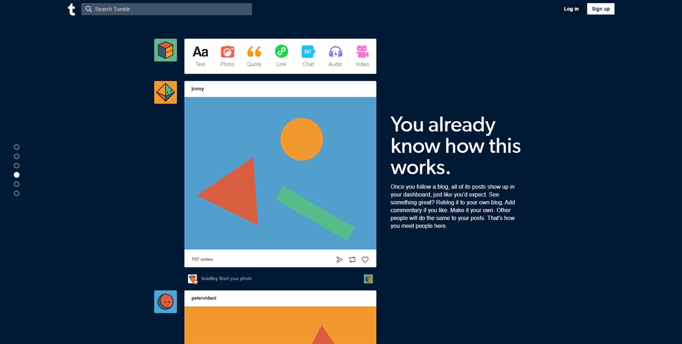Select the Audio headphones icon

pos(335,52)
